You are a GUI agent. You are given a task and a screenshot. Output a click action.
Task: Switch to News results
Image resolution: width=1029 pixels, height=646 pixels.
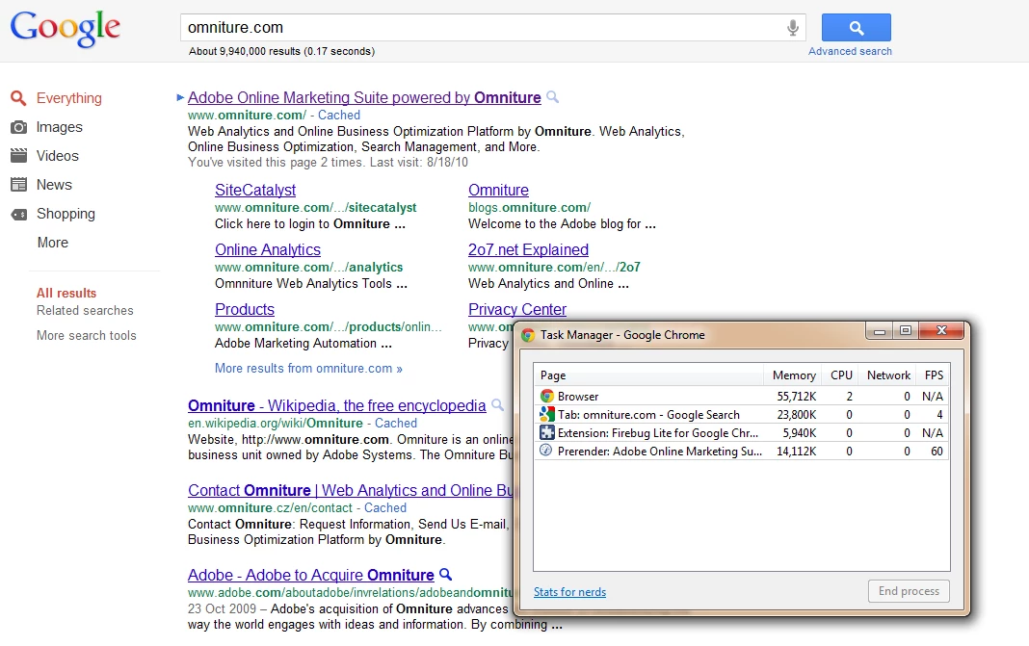point(54,185)
